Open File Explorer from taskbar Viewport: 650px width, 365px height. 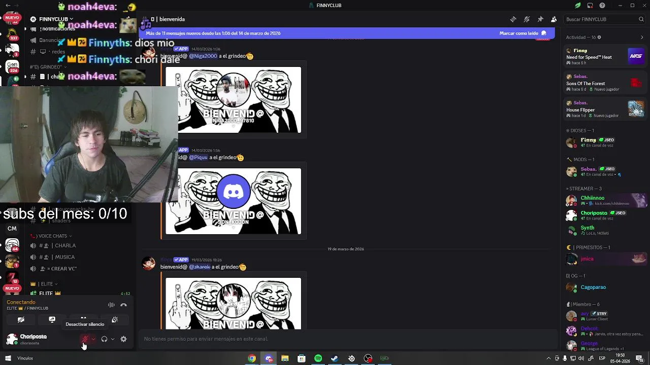click(285, 358)
